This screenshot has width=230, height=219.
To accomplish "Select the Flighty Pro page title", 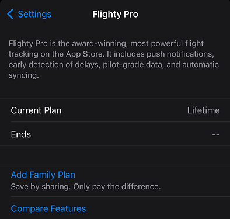I will point(115,14).
